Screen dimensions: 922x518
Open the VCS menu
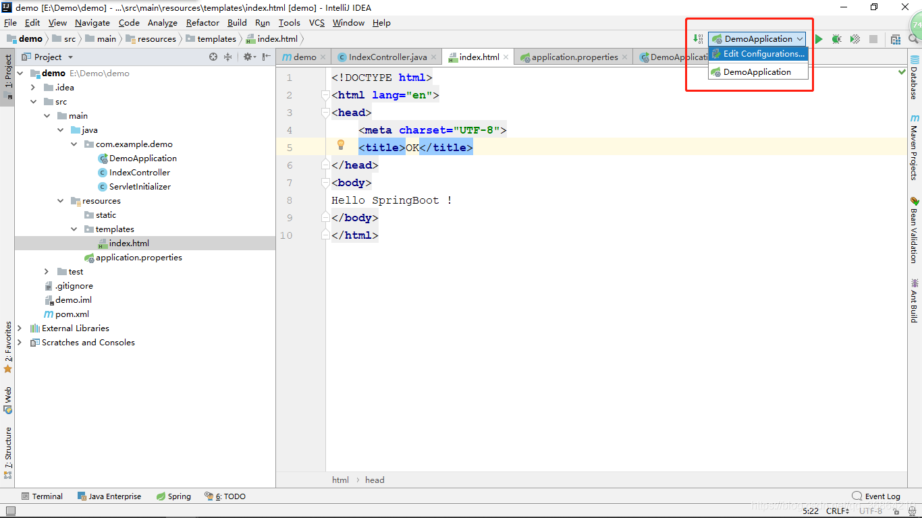[x=317, y=22]
